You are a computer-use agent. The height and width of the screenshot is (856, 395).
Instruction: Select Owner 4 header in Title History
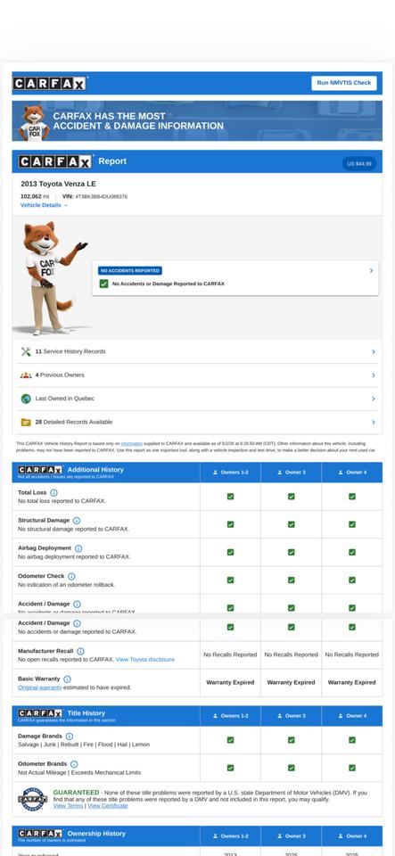click(x=352, y=716)
